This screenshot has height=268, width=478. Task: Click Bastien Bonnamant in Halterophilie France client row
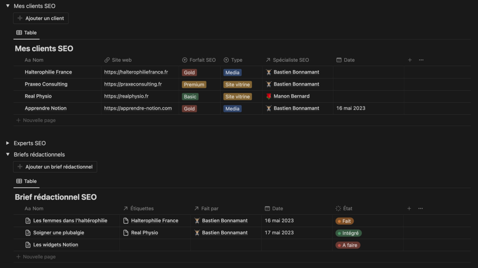[293, 72]
